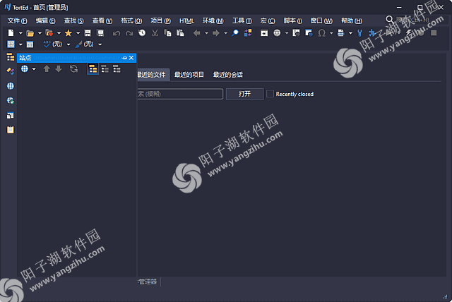Switch to the 最近的项目 tab
452x302 pixels.
pyautogui.click(x=189, y=75)
